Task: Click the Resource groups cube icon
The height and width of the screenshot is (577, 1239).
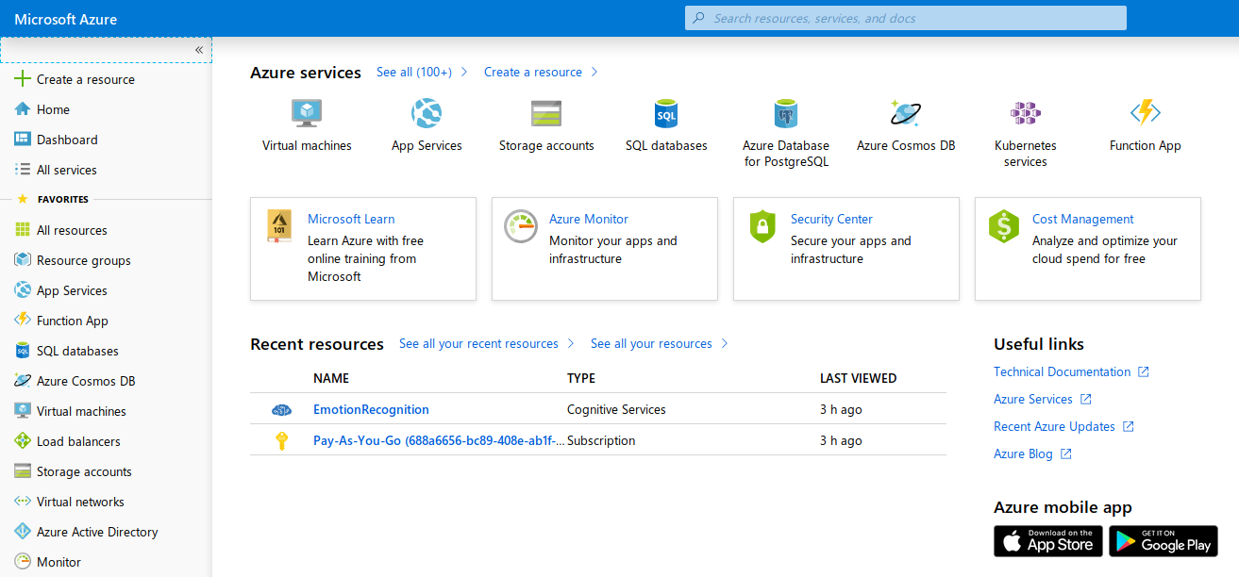Action: tap(23, 260)
